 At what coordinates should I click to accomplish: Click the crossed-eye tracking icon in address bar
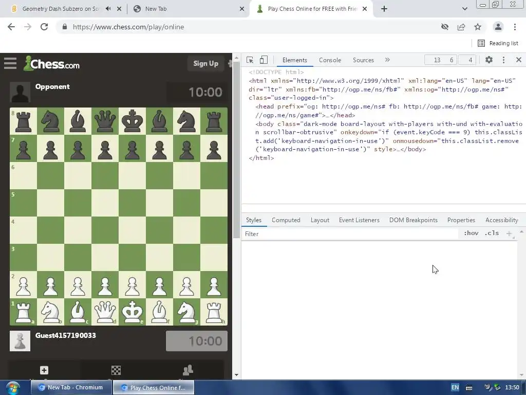pos(445,27)
